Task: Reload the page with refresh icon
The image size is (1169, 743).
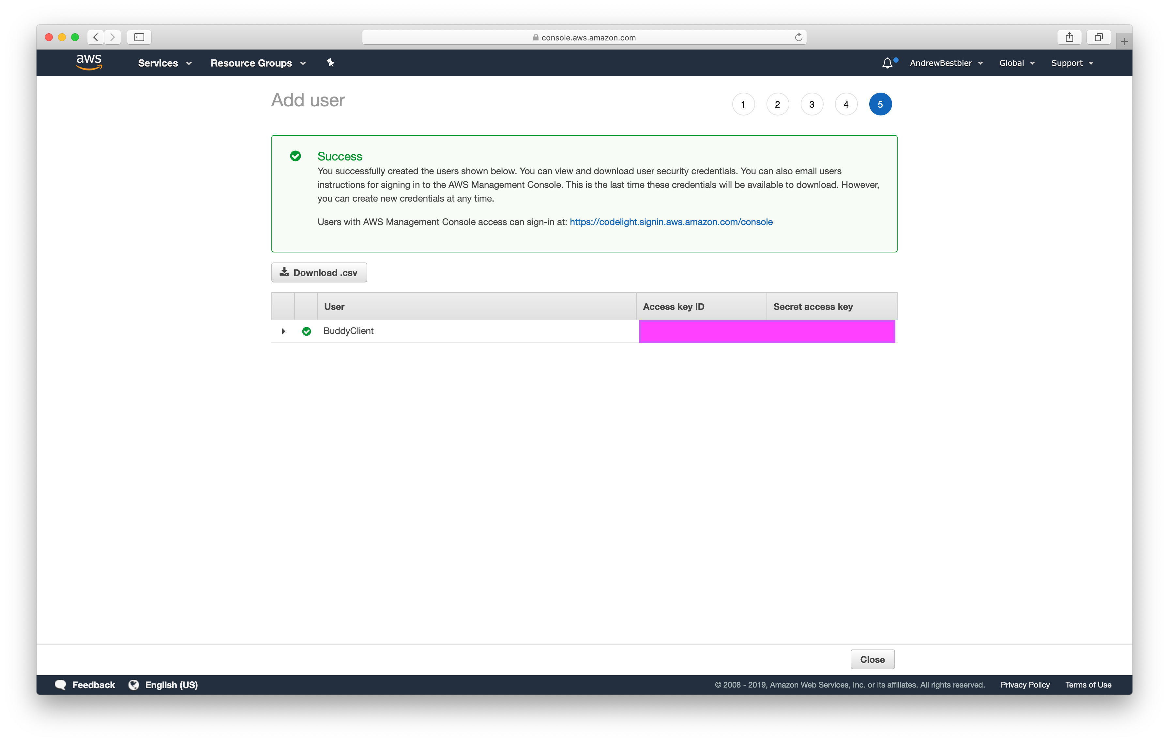Action: (x=798, y=38)
